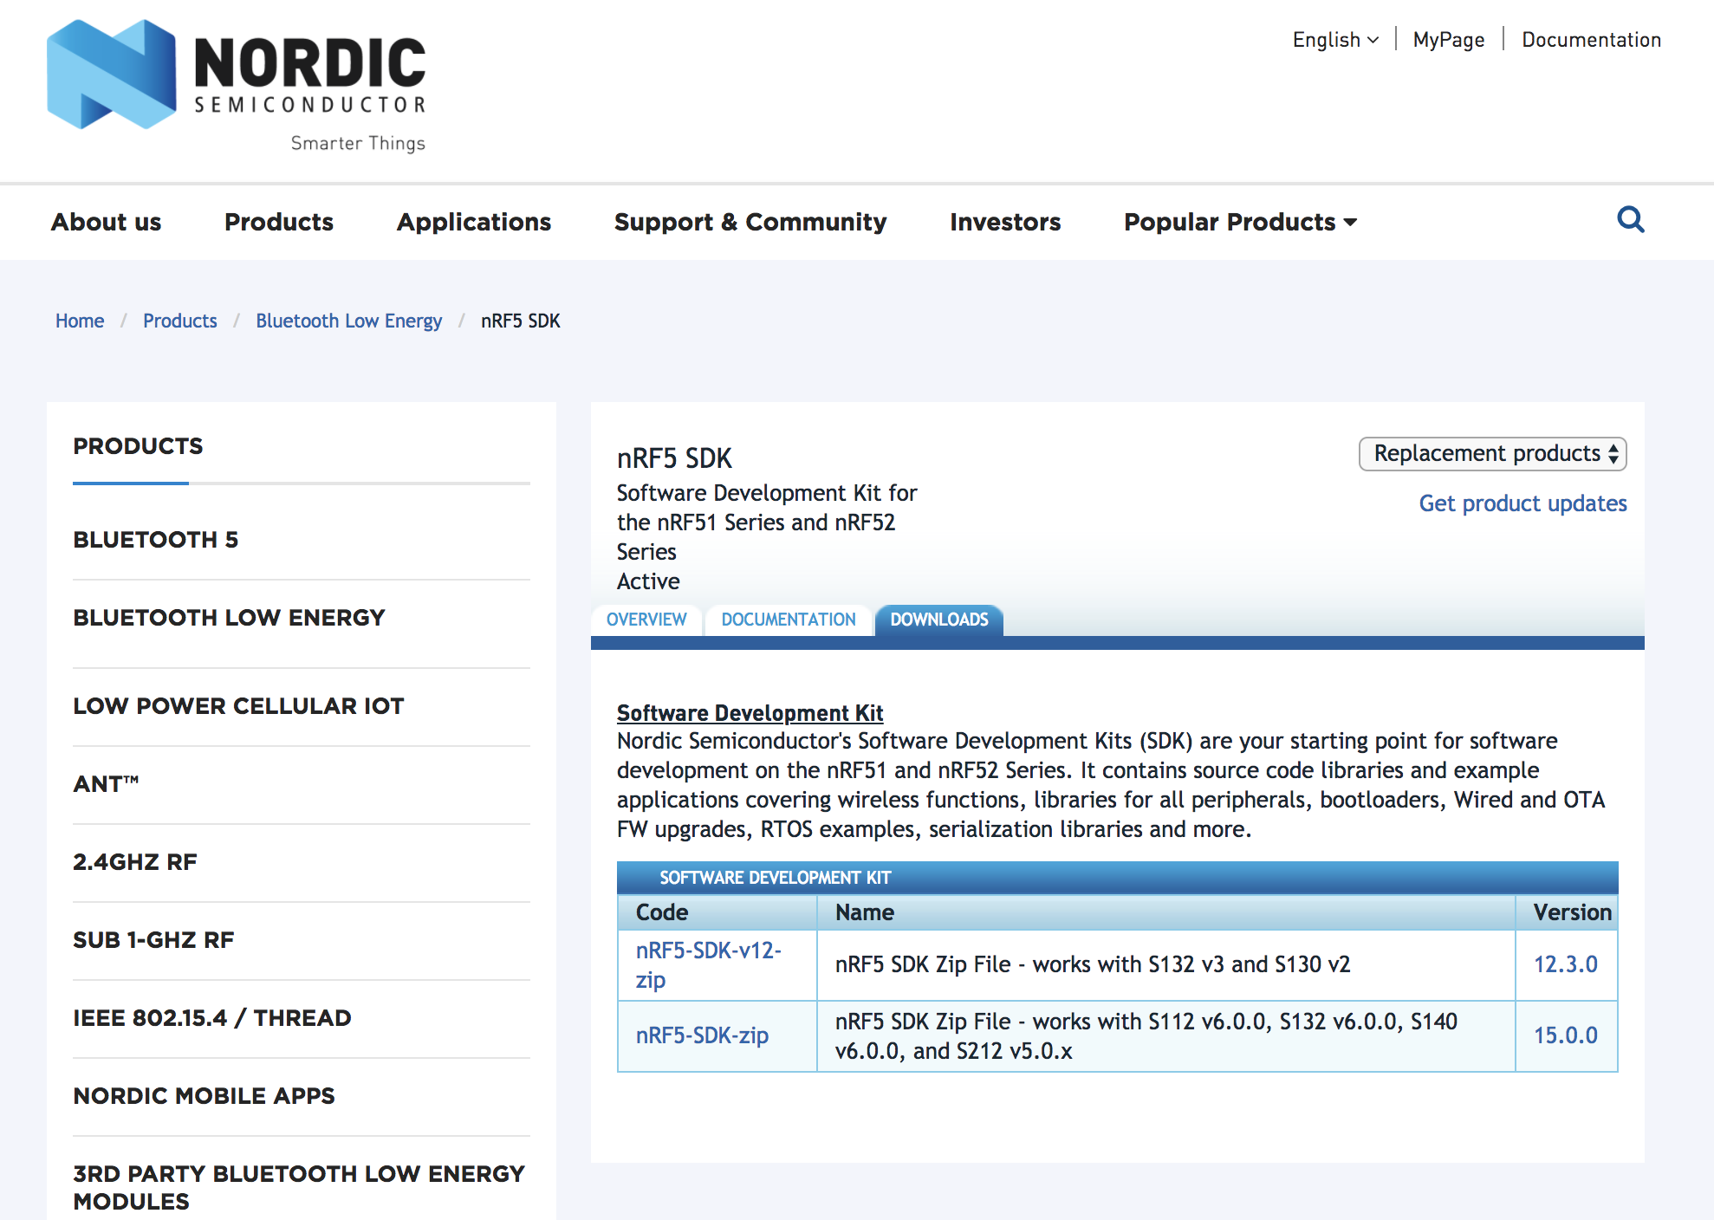1714x1220 pixels.
Task: Open the Documentation header link
Action: click(x=1591, y=40)
